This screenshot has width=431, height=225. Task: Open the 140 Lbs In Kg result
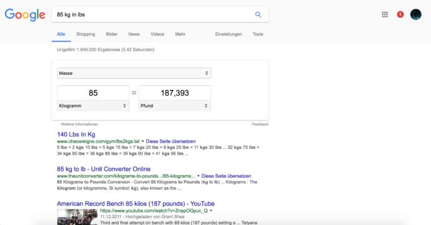point(76,134)
